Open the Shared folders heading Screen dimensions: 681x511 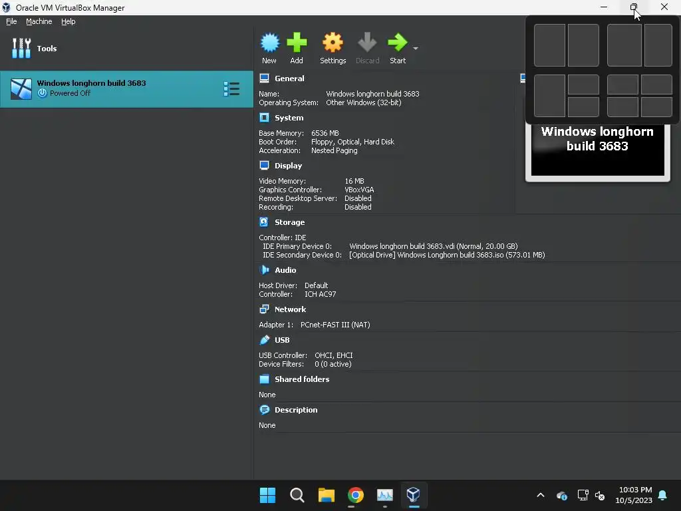(302, 379)
